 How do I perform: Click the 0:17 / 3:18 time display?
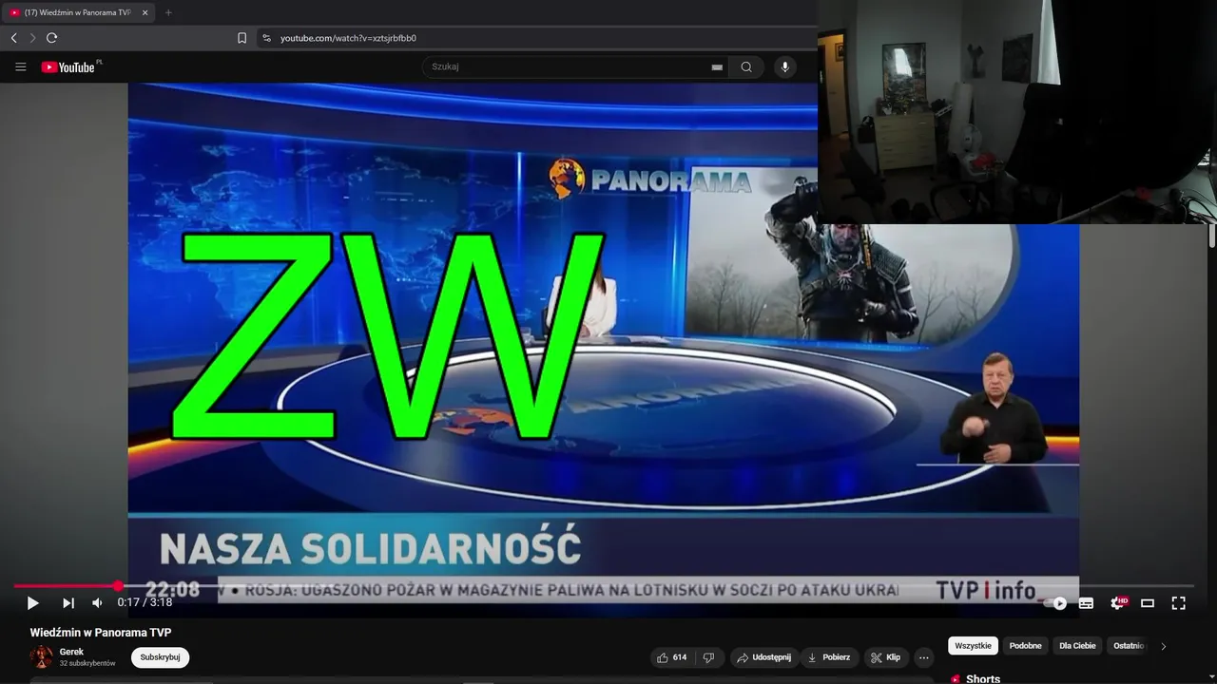pyautogui.click(x=145, y=602)
